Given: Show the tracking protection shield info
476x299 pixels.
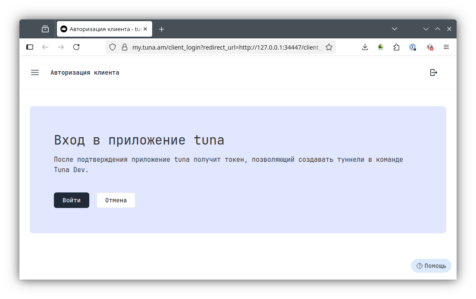Looking at the screenshot, I should tap(113, 47).
